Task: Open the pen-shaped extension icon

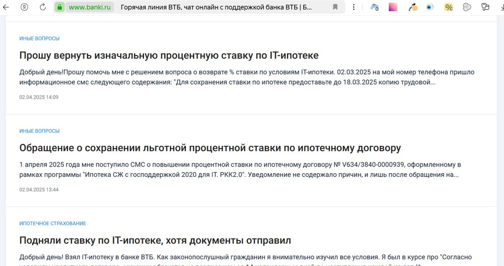Action: pyautogui.click(x=412, y=7)
